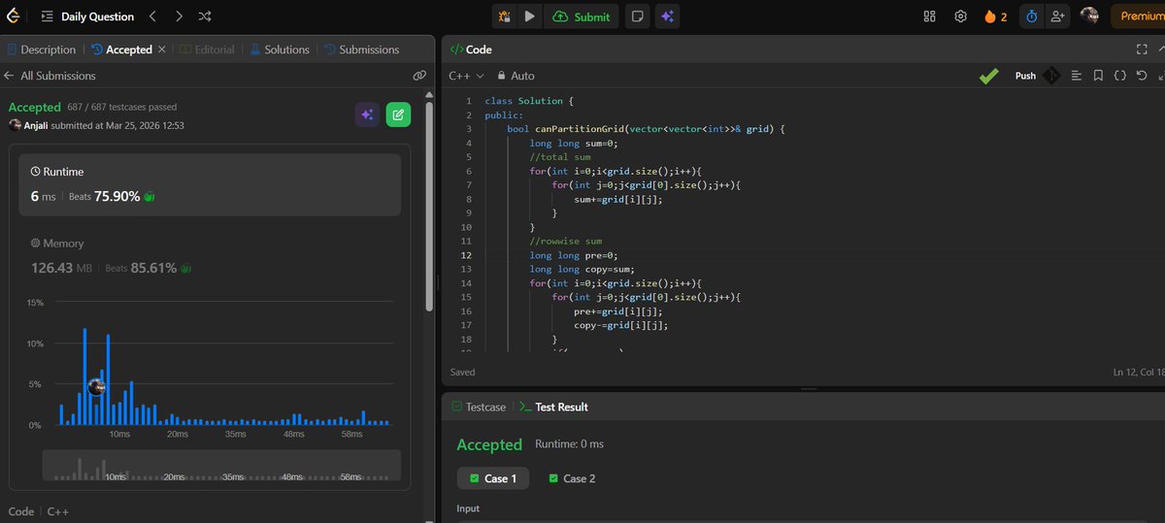
Task: Click the format code lines icon
Action: [1076, 76]
